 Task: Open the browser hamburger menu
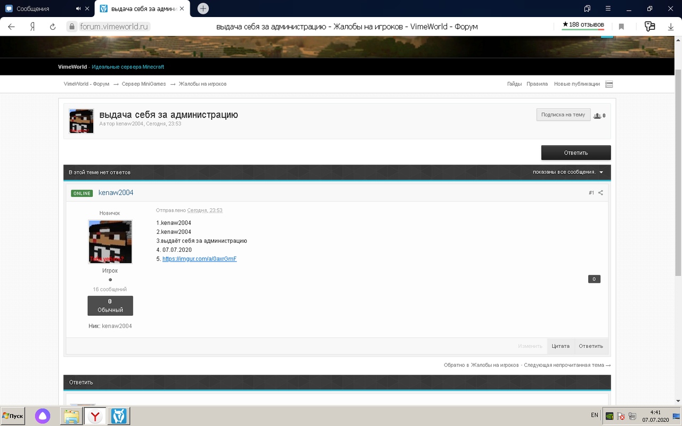click(608, 9)
